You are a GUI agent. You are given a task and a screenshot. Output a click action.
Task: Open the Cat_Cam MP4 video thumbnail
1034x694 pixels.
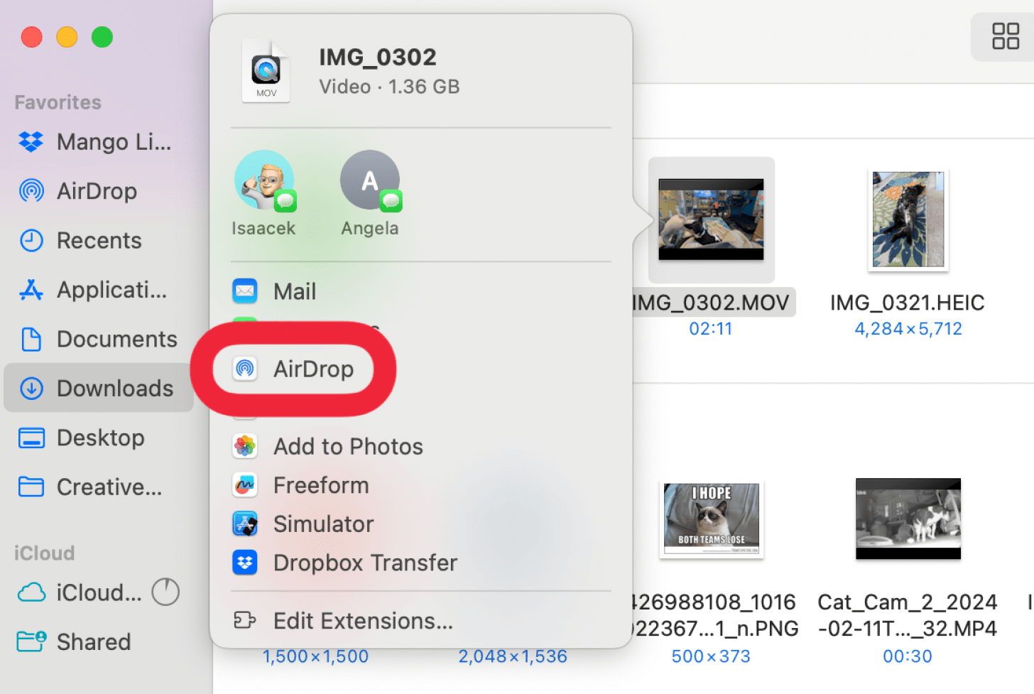click(908, 519)
